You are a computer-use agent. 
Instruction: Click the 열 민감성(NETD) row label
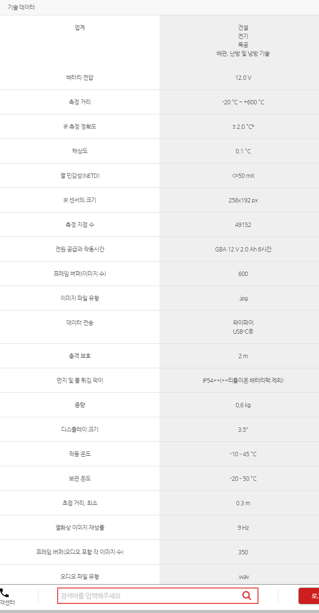pos(80,175)
